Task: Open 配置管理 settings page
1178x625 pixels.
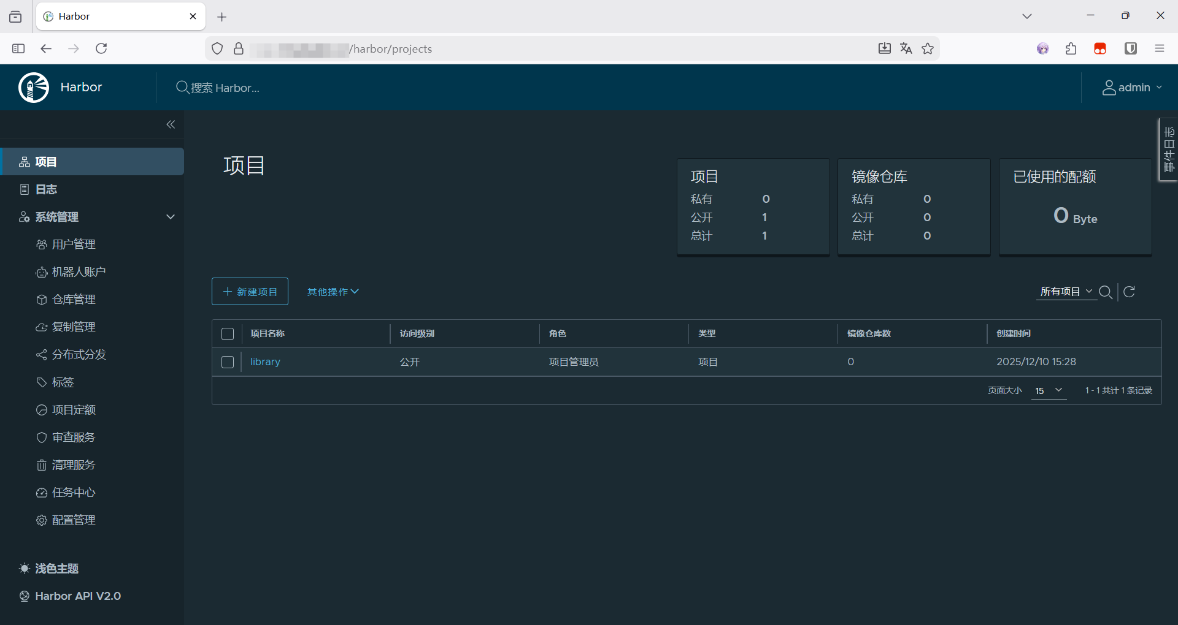Action: pyautogui.click(x=74, y=520)
